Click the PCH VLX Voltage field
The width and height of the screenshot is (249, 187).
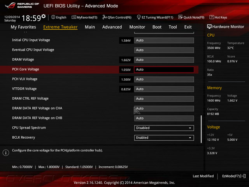click(164, 79)
